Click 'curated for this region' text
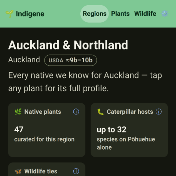176x176 pixels. pyautogui.click(x=44, y=139)
